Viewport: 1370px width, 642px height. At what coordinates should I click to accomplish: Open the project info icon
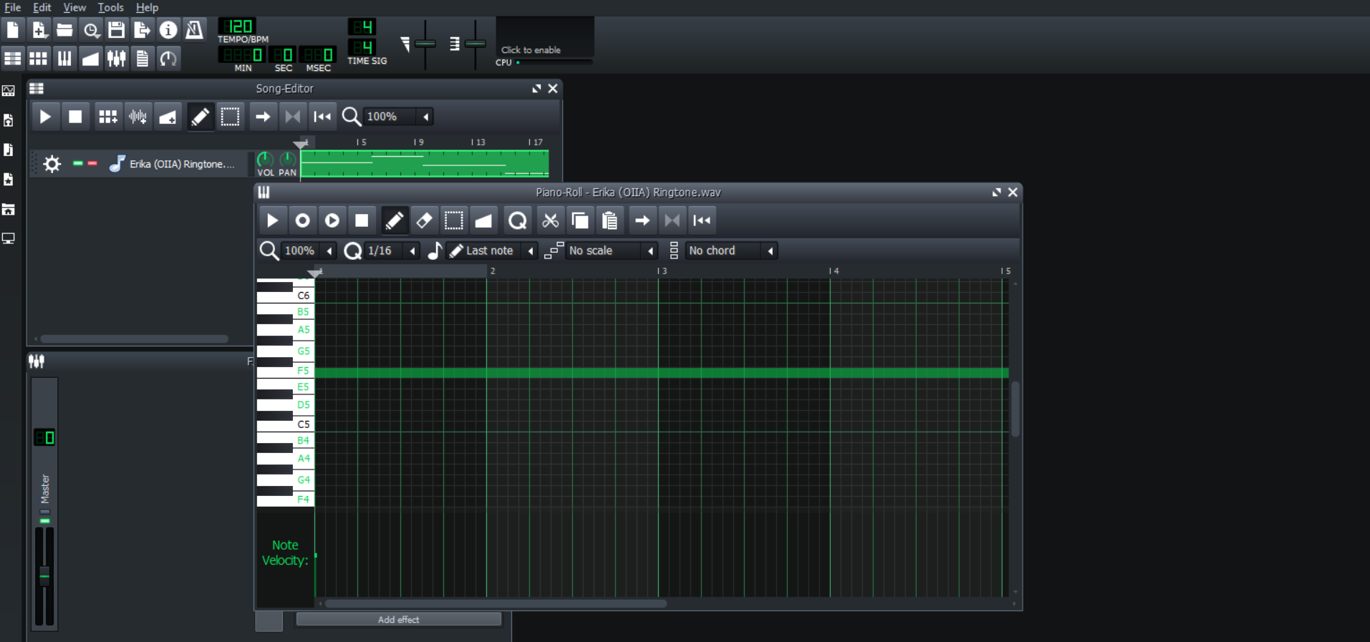click(168, 30)
